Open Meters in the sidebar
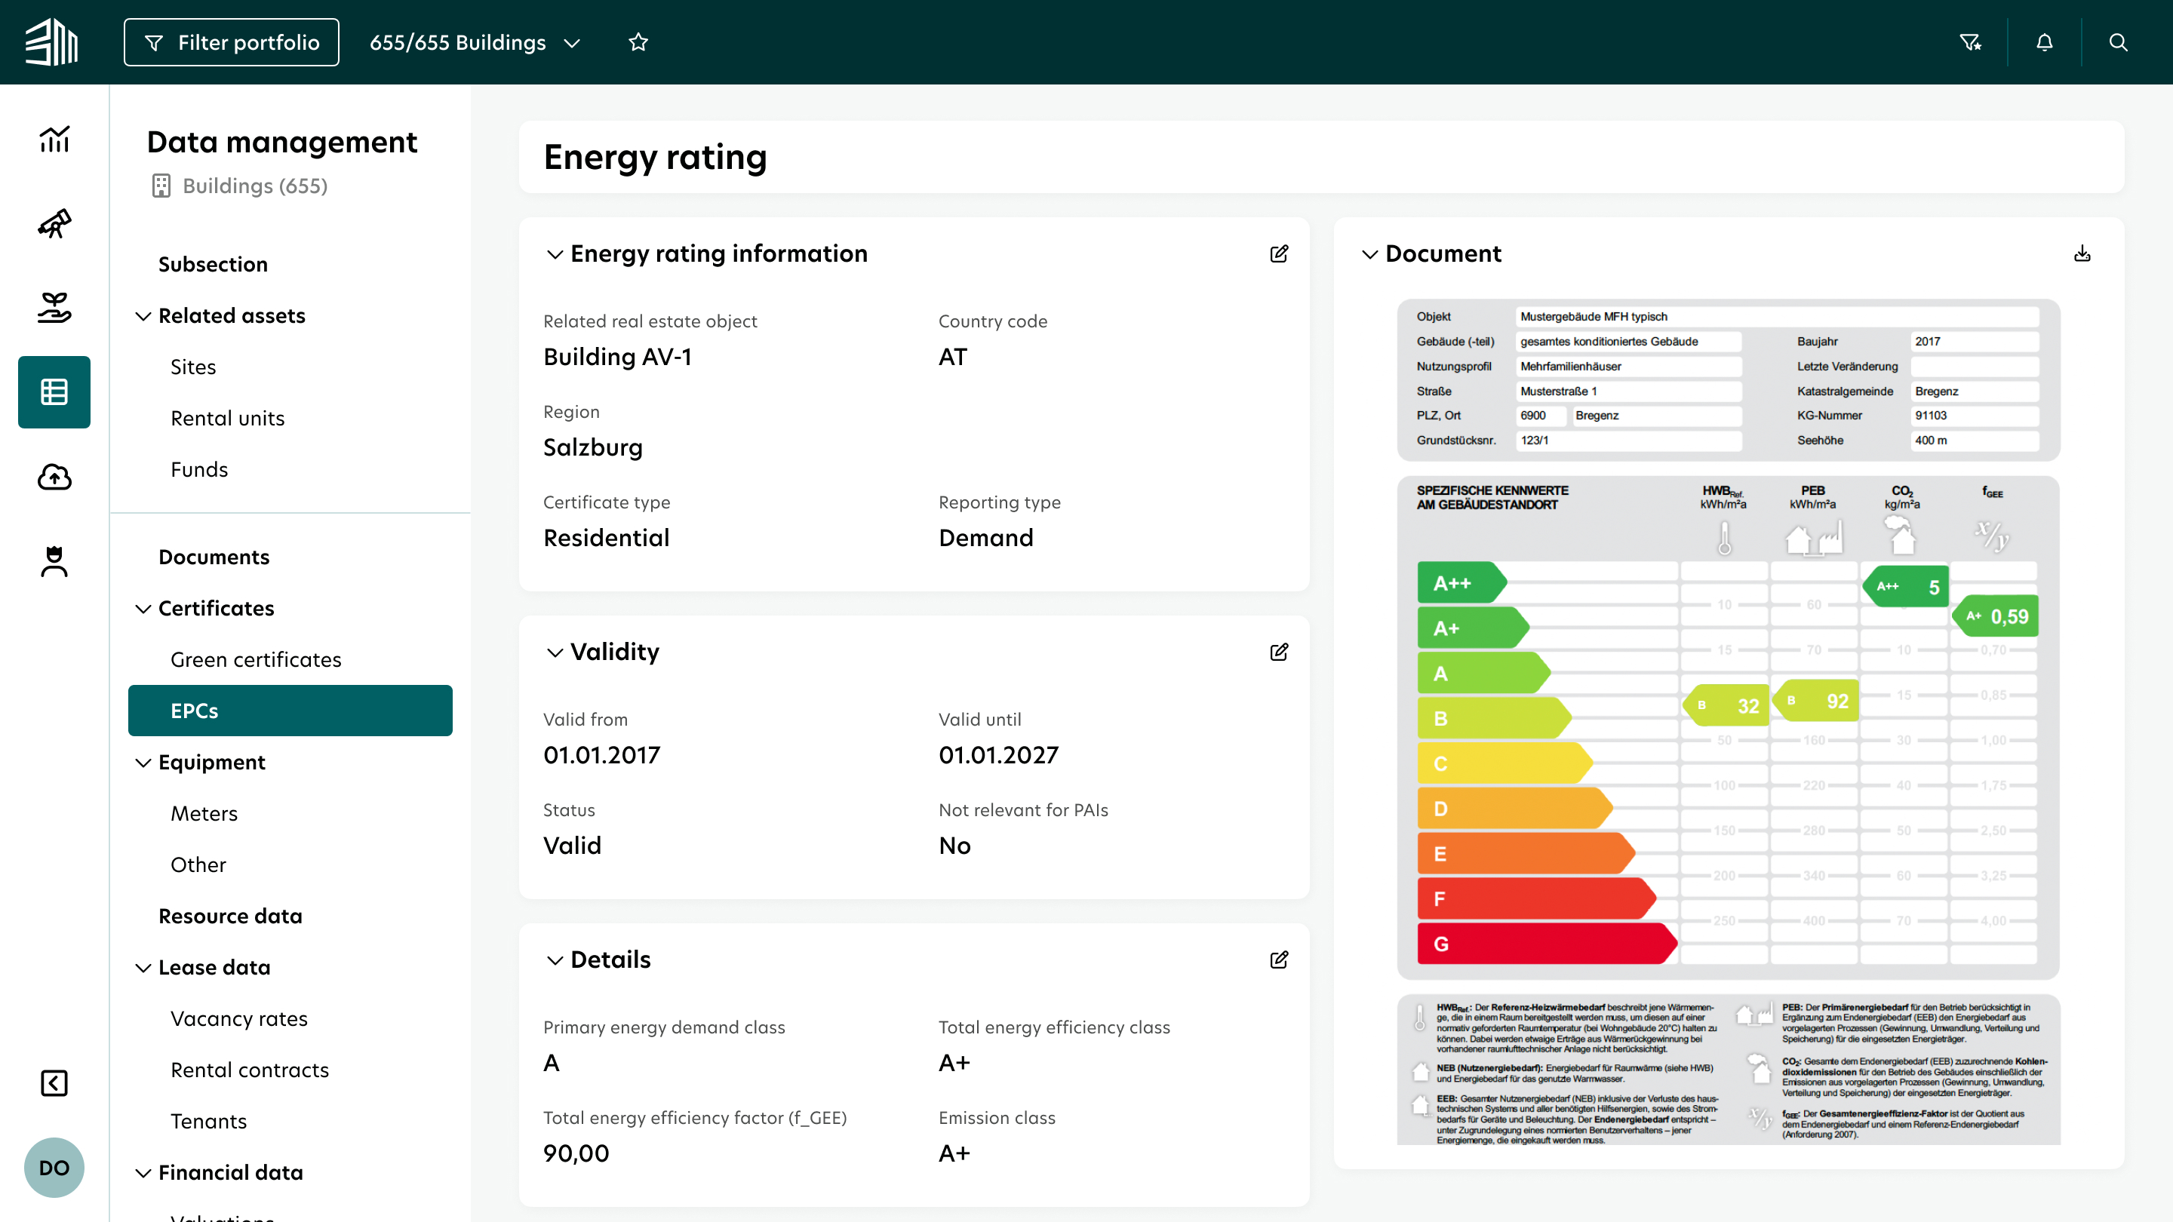The height and width of the screenshot is (1222, 2173). (204, 814)
